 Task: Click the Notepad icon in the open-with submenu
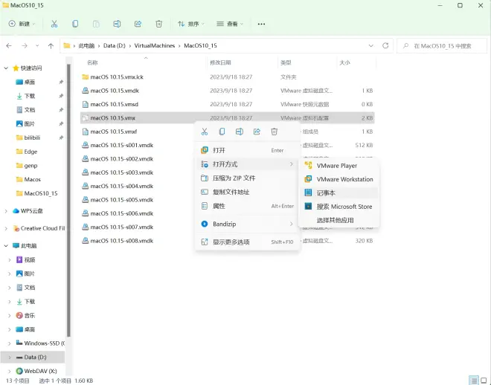point(308,192)
